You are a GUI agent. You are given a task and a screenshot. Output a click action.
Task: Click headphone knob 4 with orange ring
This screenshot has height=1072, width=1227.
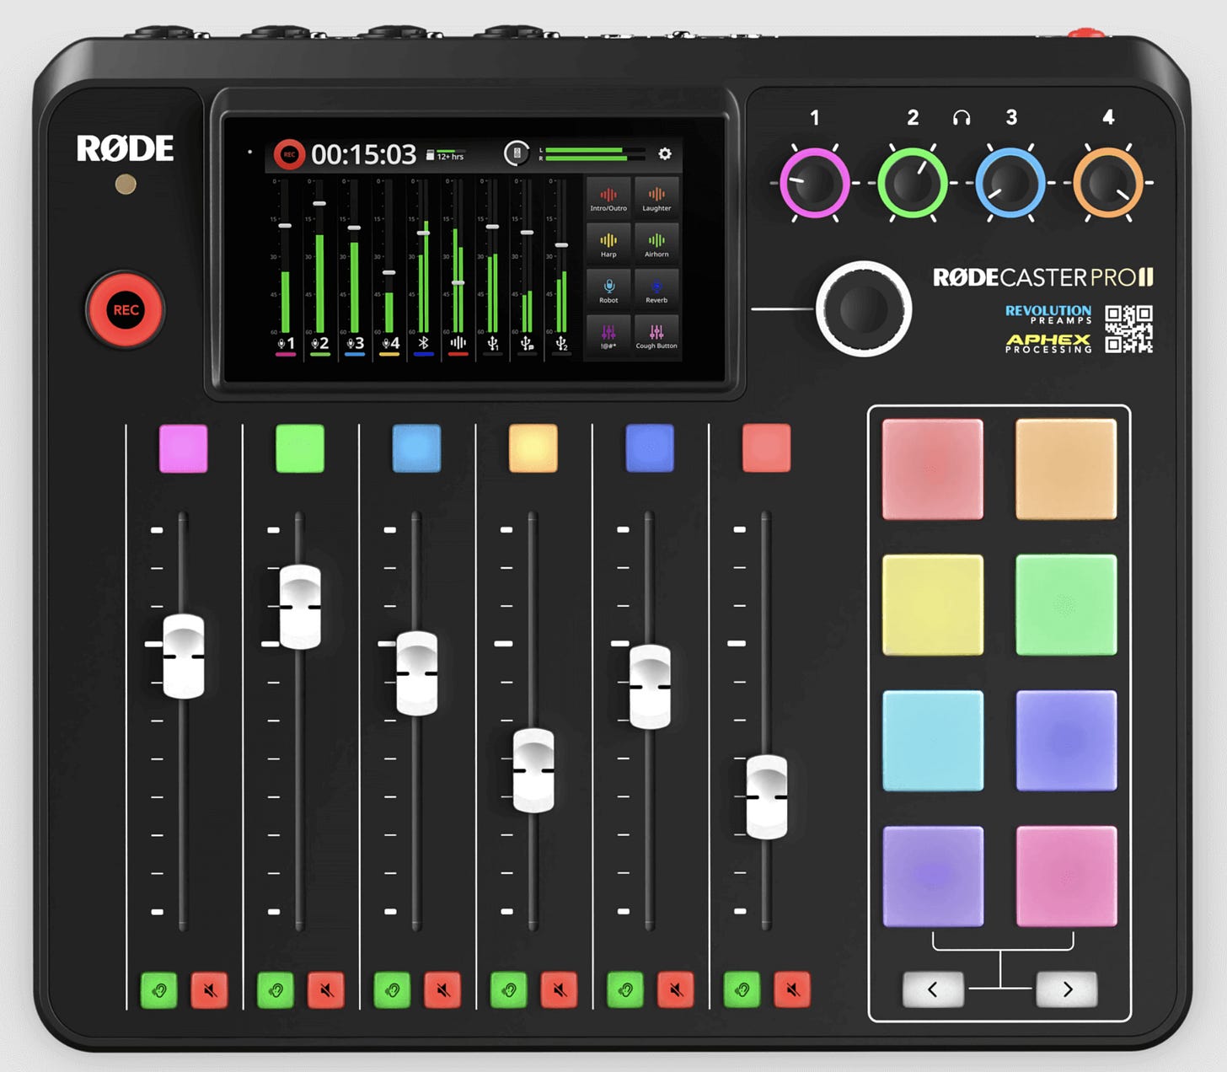coord(1108,183)
